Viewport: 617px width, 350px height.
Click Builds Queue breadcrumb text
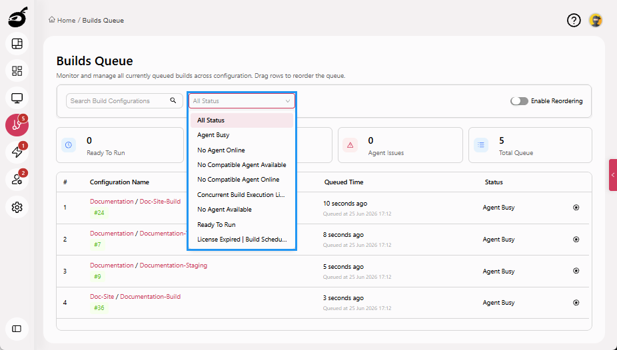point(103,21)
